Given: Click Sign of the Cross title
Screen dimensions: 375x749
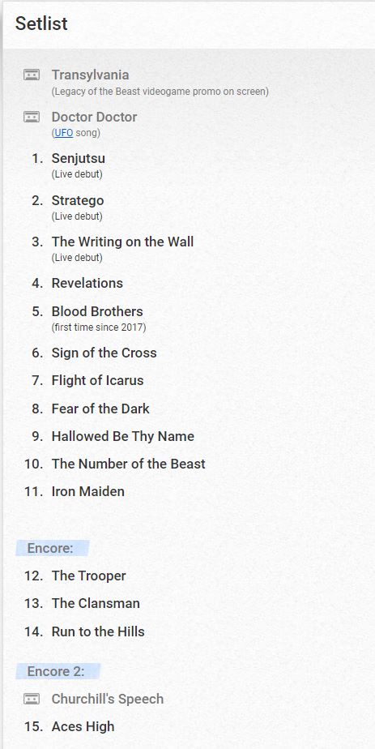Looking at the screenshot, I should pos(104,353).
